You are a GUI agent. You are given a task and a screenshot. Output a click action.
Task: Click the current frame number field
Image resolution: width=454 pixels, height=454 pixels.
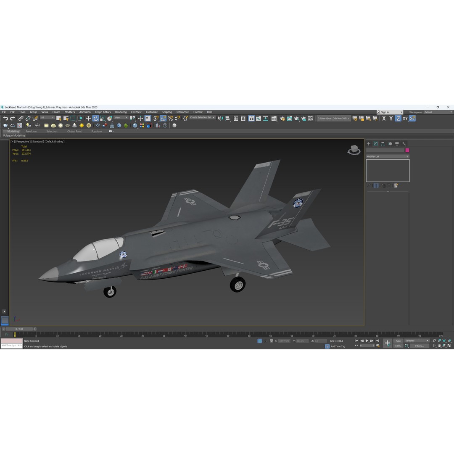366,346
